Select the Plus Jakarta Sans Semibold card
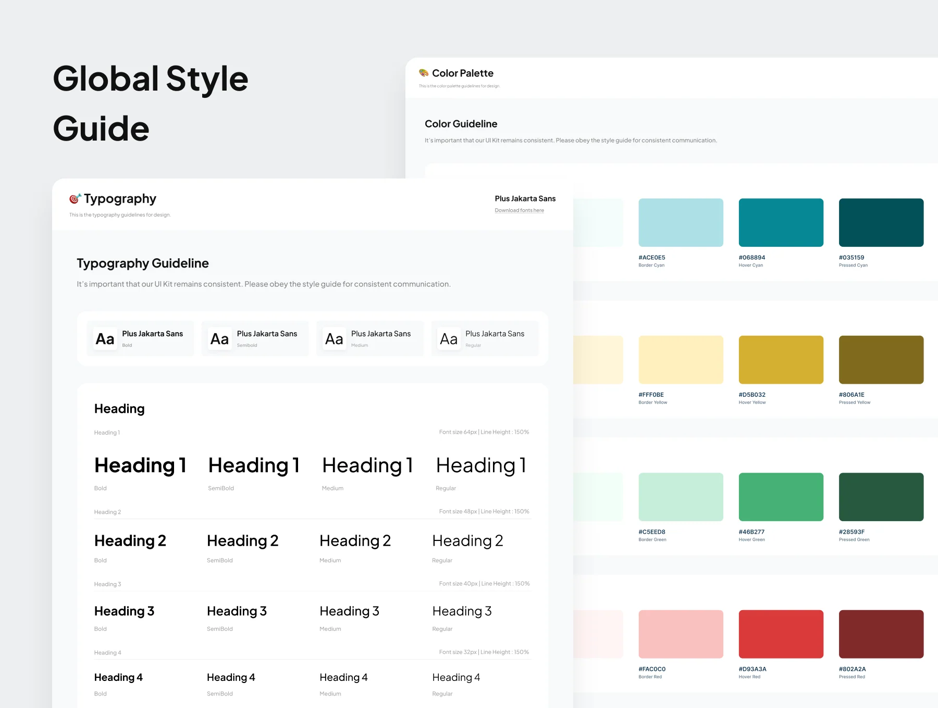 coord(255,338)
